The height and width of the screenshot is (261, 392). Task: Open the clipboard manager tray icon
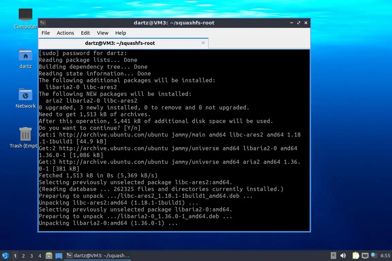(356, 256)
